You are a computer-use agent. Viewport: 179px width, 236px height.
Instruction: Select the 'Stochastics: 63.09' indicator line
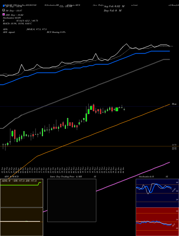tap(12, 18)
